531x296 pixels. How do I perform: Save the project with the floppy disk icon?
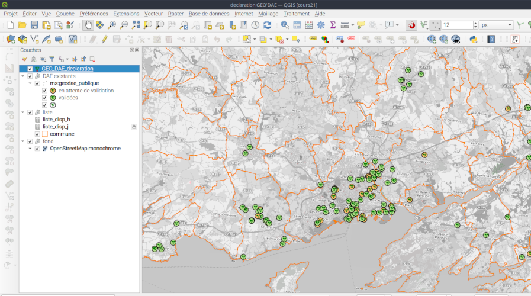point(34,25)
